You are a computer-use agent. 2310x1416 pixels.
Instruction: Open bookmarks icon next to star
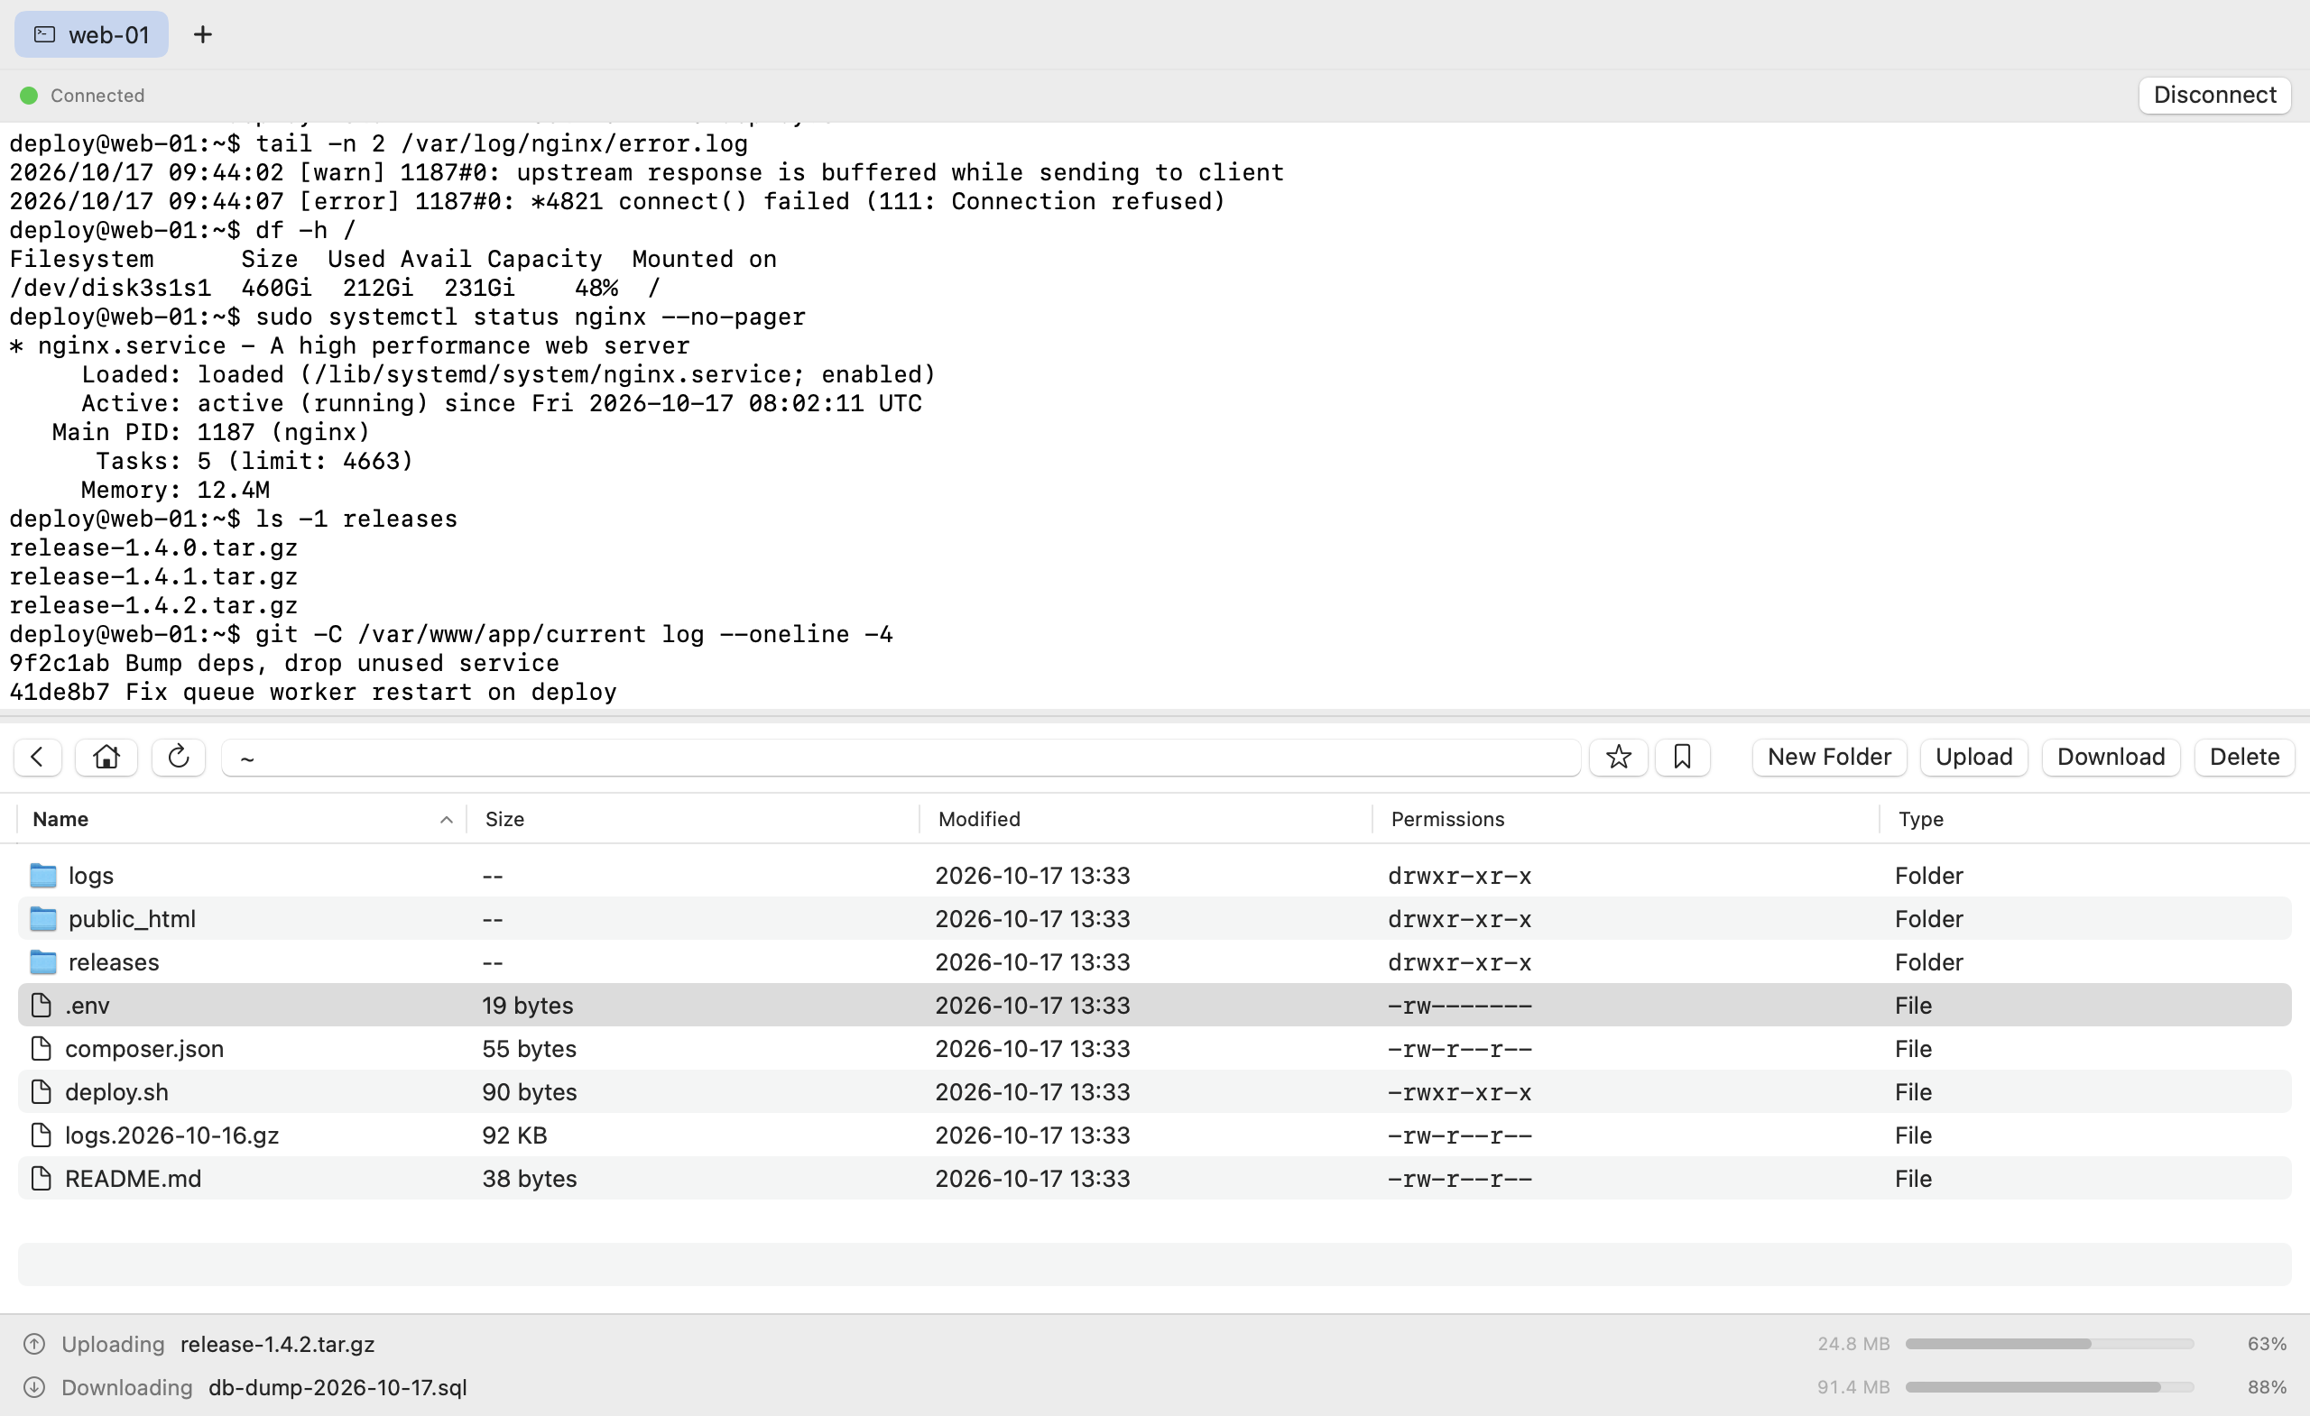pos(1682,757)
